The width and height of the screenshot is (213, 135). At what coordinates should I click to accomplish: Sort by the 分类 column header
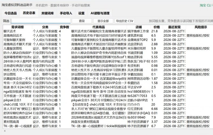point(45,27)
